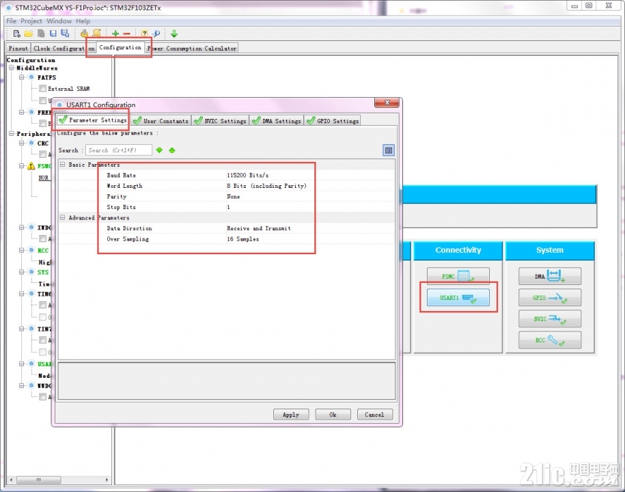Collapse the Basic Parameters section
625x492 pixels.
[63, 164]
